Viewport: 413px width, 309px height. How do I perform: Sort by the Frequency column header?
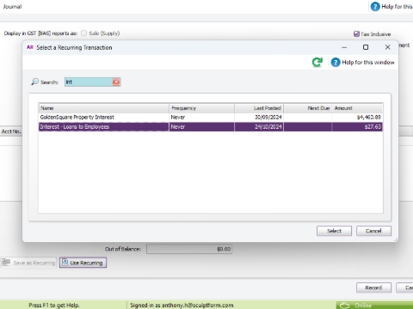pyautogui.click(x=201, y=108)
